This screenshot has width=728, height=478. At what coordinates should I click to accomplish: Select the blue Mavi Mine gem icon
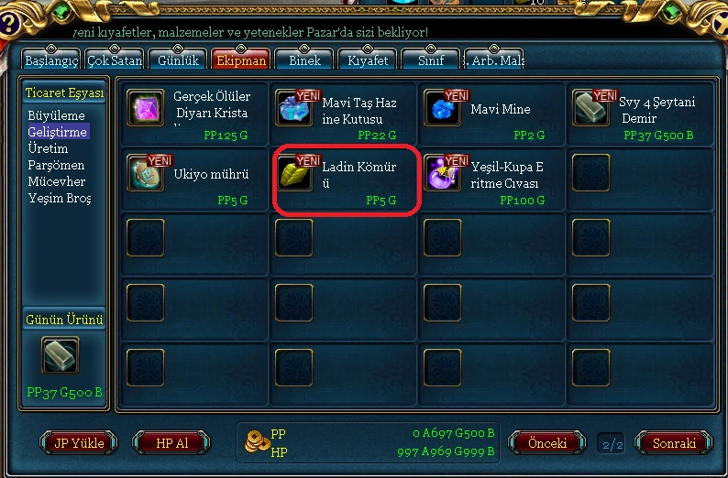coord(443,107)
